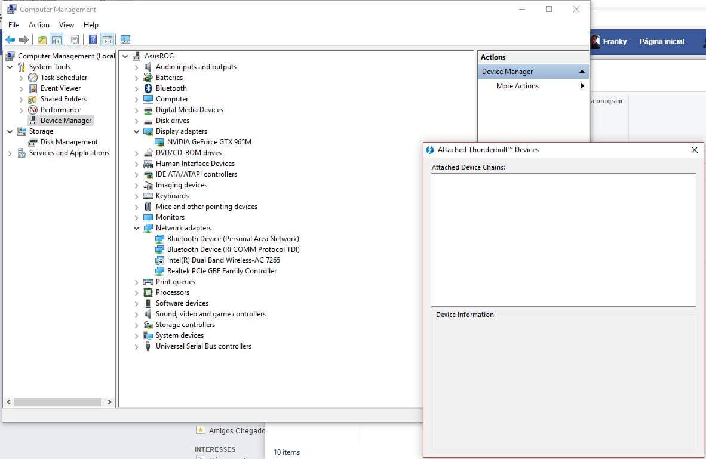Select the "Software devices" row
The height and width of the screenshot is (459, 706).
[x=182, y=303]
